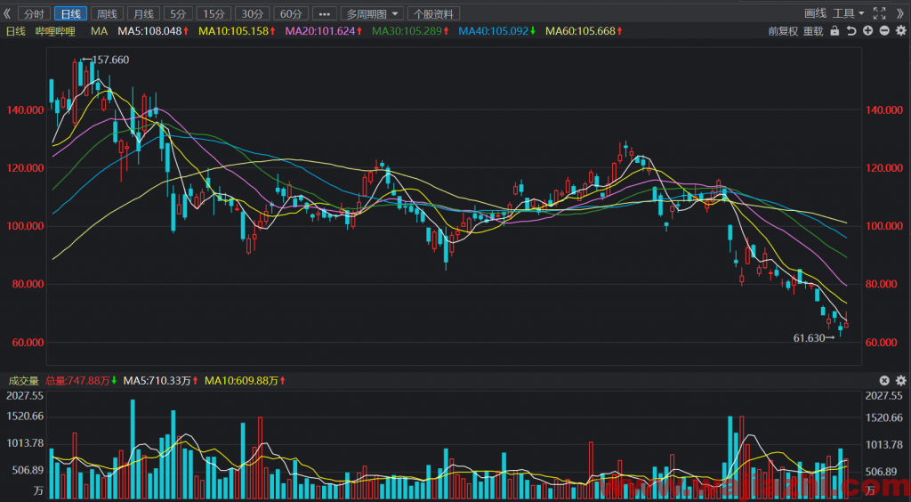Open main chart settings gear

coord(900,31)
